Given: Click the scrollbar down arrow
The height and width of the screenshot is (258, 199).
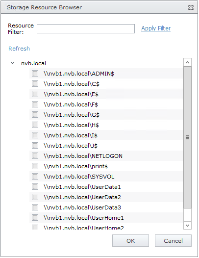Looking at the screenshot, I should coord(187,225).
